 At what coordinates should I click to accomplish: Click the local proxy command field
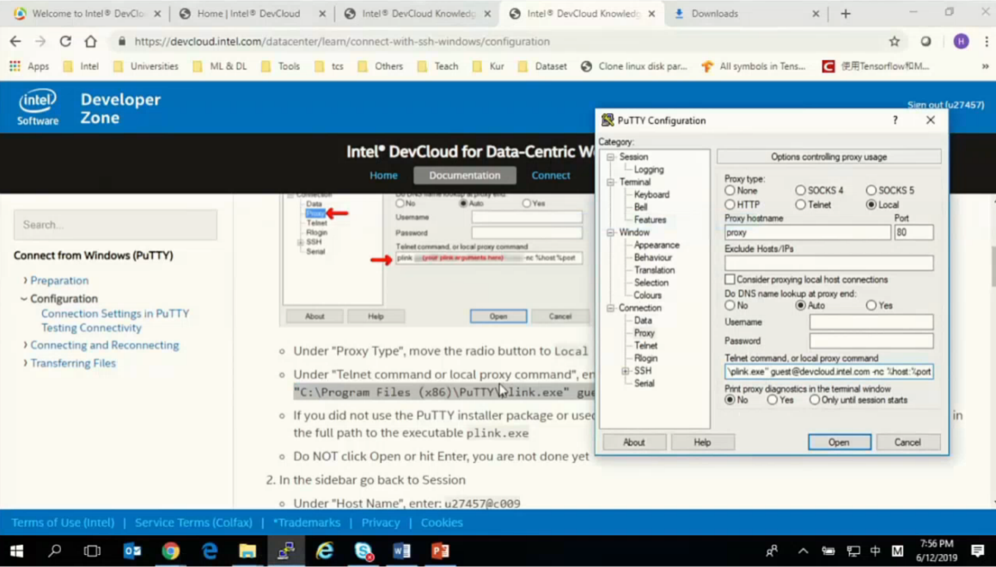click(x=829, y=371)
